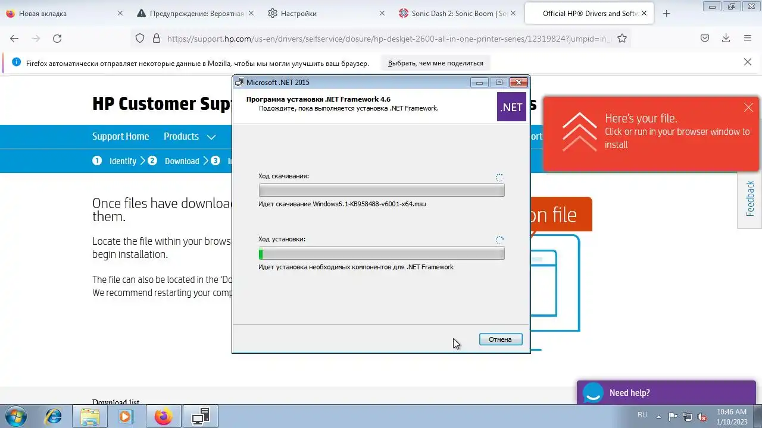Image resolution: width=762 pixels, height=428 pixels.
Task: Open Need help chat widget
Action: pos(666,392)
